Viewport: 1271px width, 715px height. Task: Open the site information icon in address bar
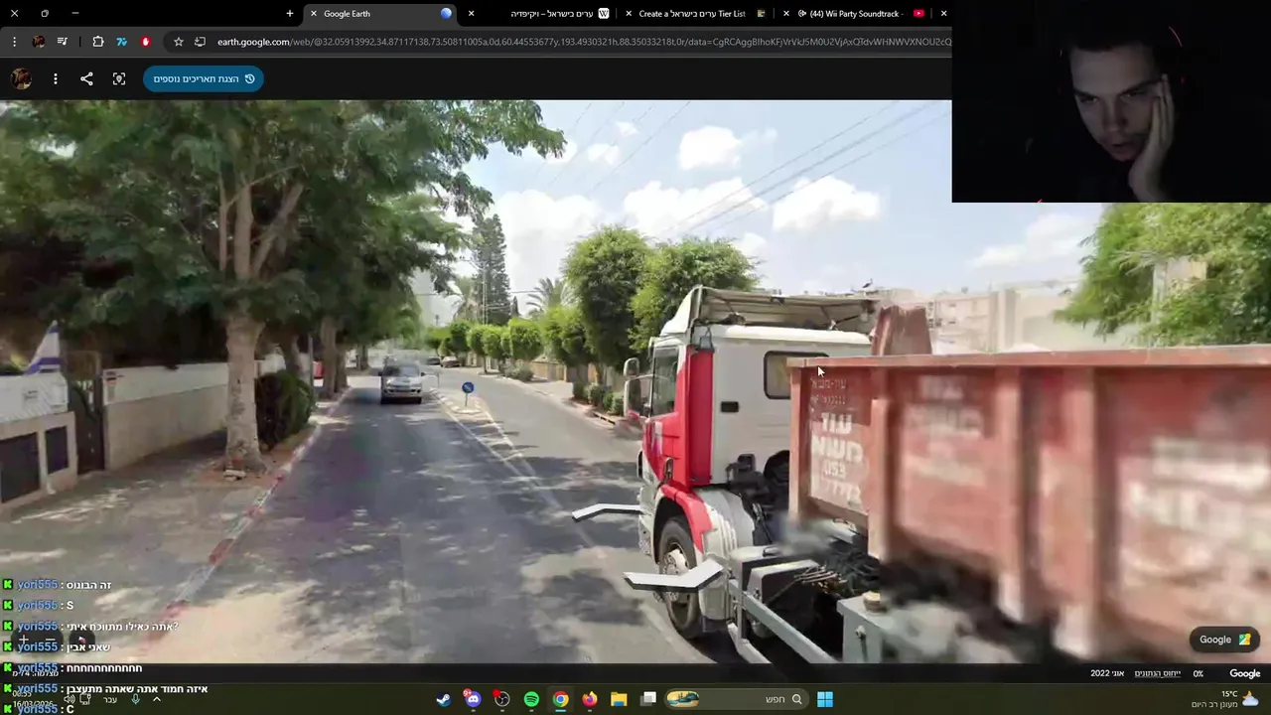coord(200,42)
